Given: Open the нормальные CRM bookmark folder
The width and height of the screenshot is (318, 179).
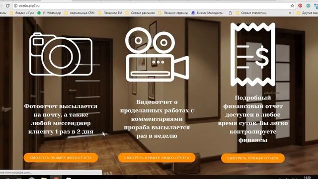Looking at the screenshot, I should [79, 13].
